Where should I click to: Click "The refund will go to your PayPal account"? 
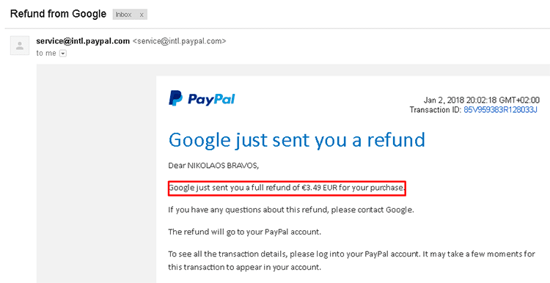(244, 232)
